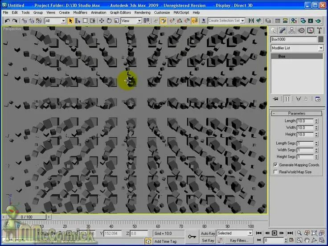The width and height of the screenshot is (328, 246).
Task: Enable Generate Mapping Coords checkbox
Action: coord(275,165)
